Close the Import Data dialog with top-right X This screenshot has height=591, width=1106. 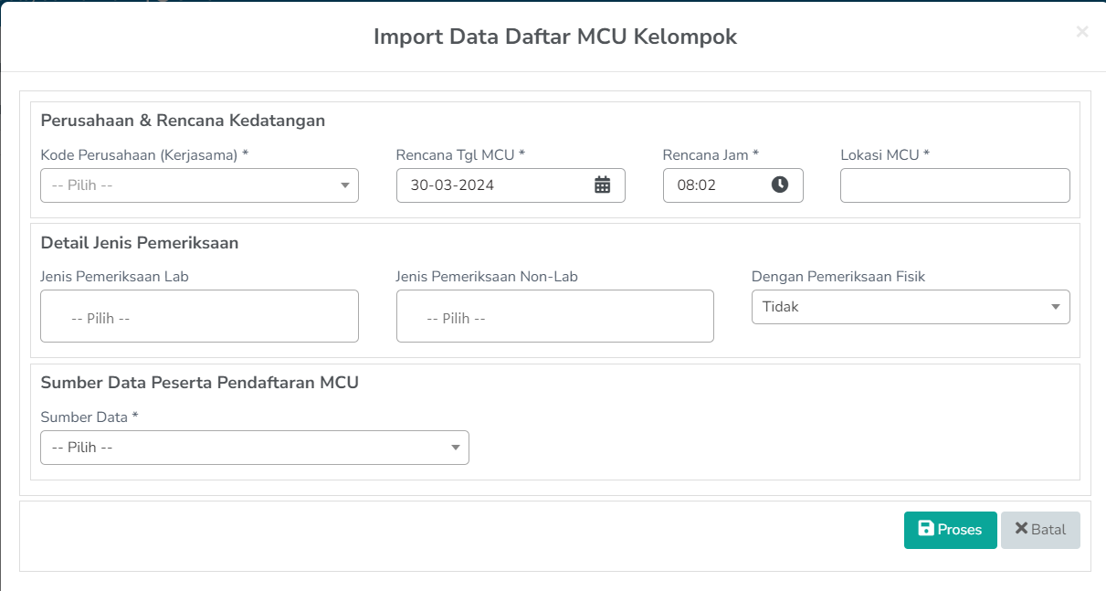tap(1082, 32)
